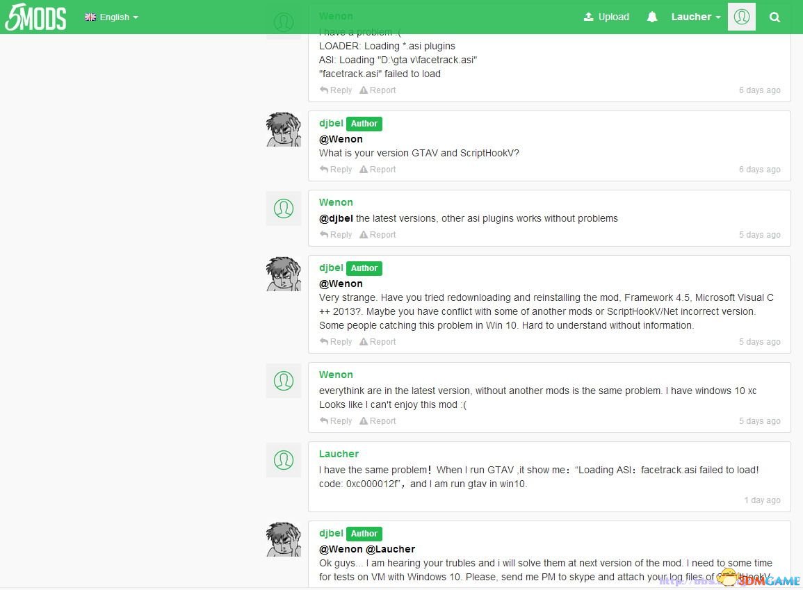Open the search magnifier icon
Image resolution: width=803 pixels, height=590 pixels.
774,17
